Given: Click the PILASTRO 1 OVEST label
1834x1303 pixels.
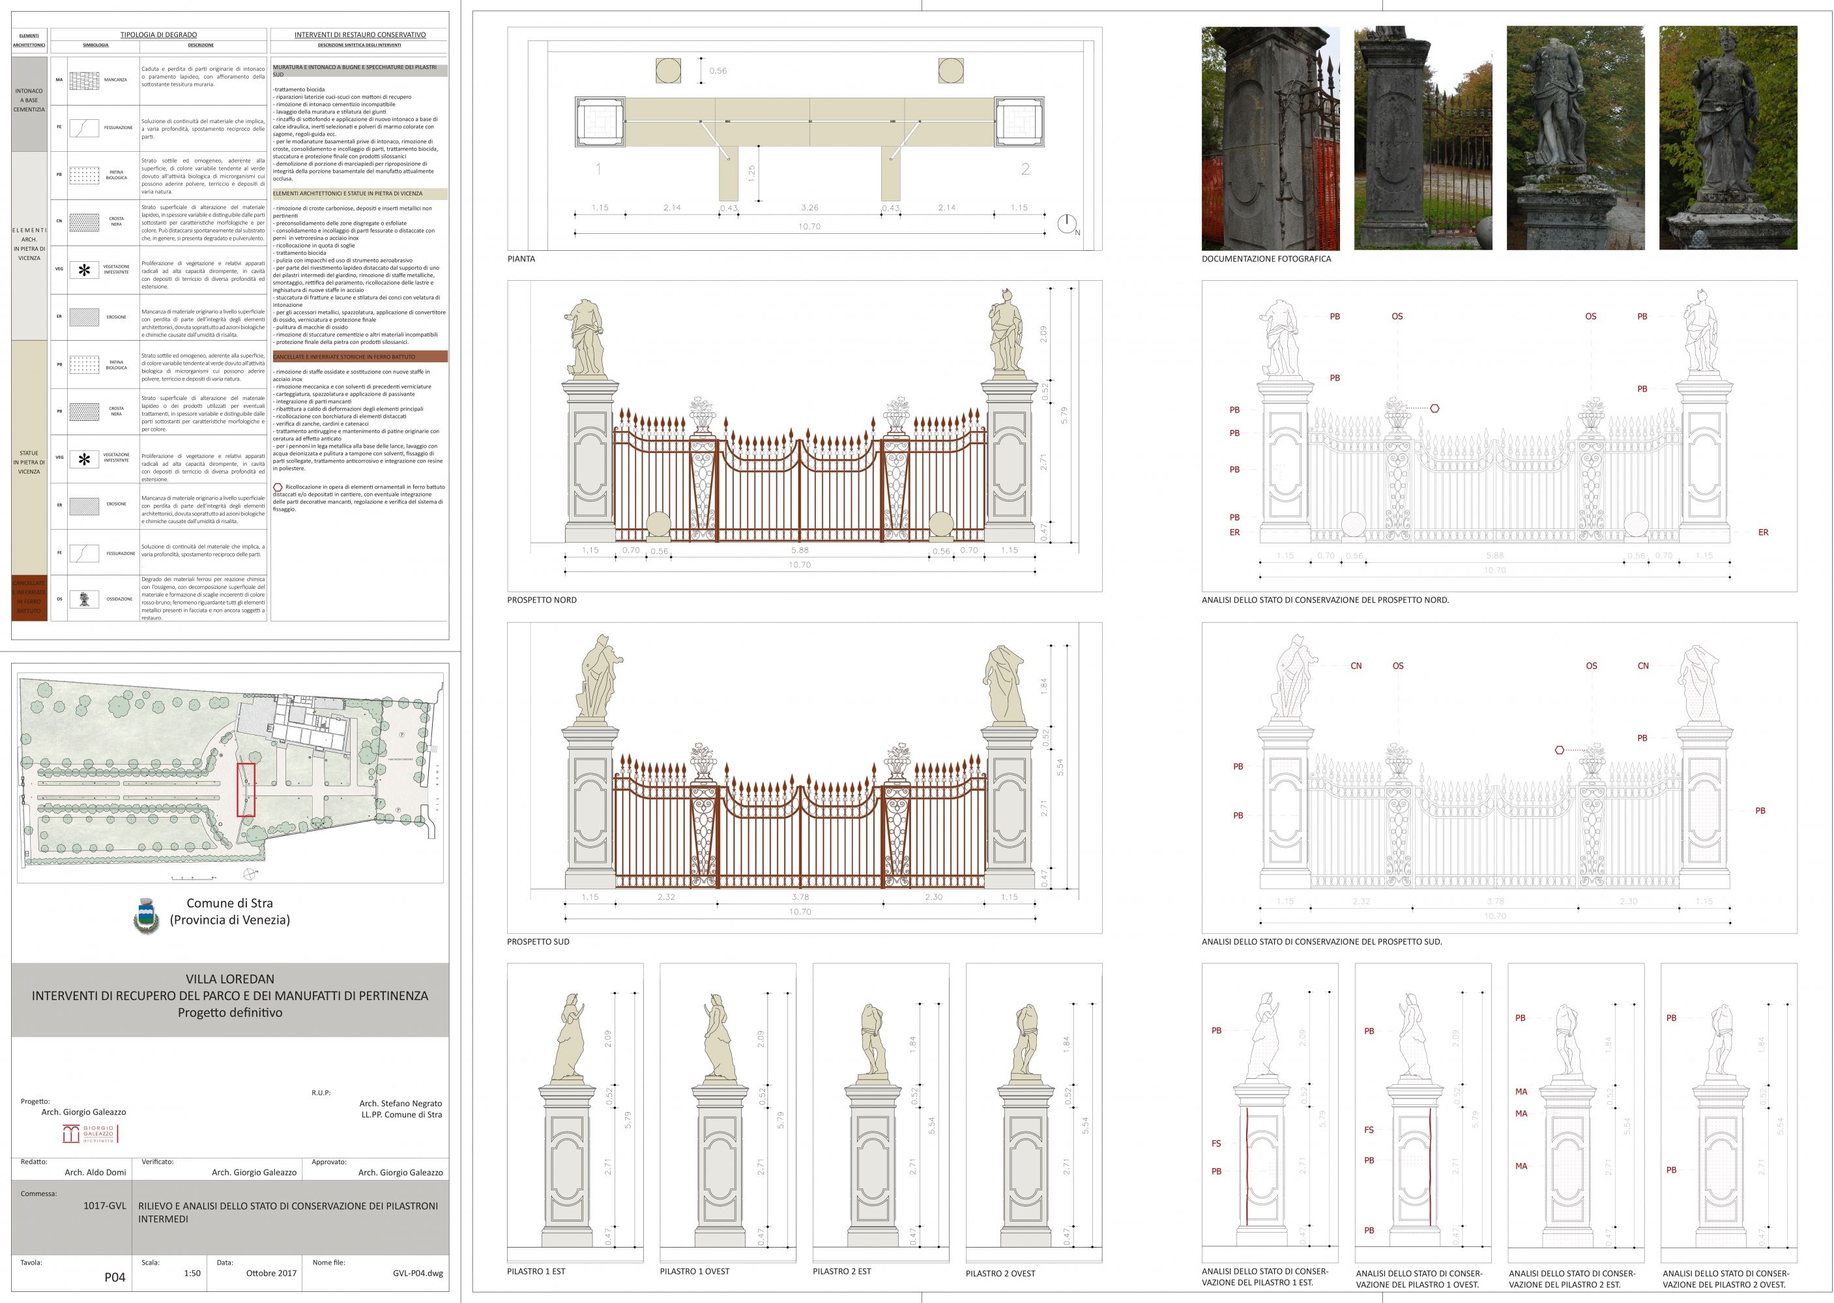Looking at the screenshot, I should click(x=694, y=1272).
